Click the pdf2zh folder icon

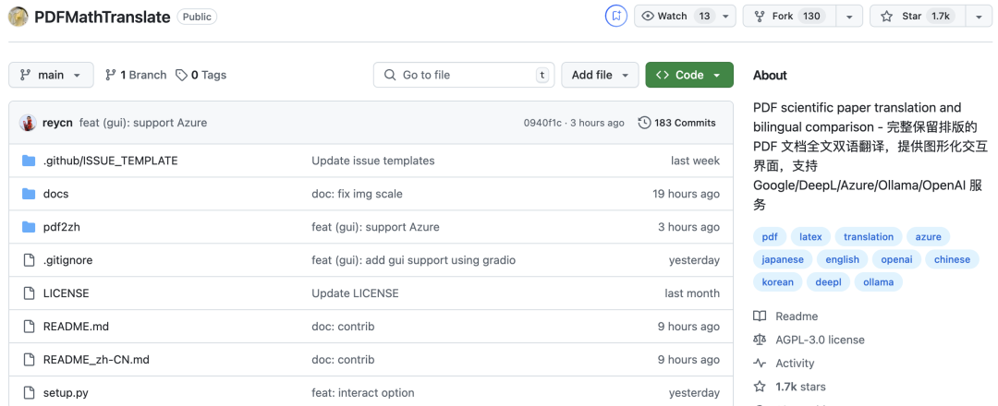[x=28, y=227]
